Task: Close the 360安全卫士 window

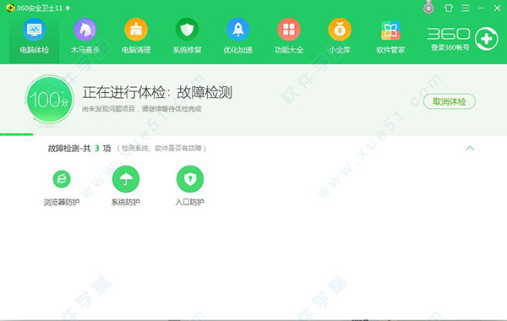Action: coord(498,8)
